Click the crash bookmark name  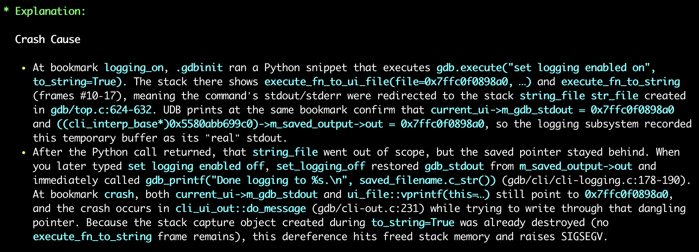pyautogui.click(x=119, y=195)
